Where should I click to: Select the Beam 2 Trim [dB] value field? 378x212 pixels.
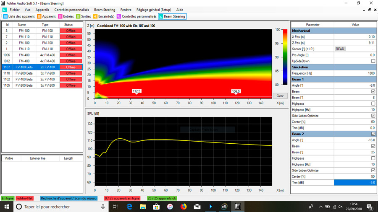click(x=355, y=182)
